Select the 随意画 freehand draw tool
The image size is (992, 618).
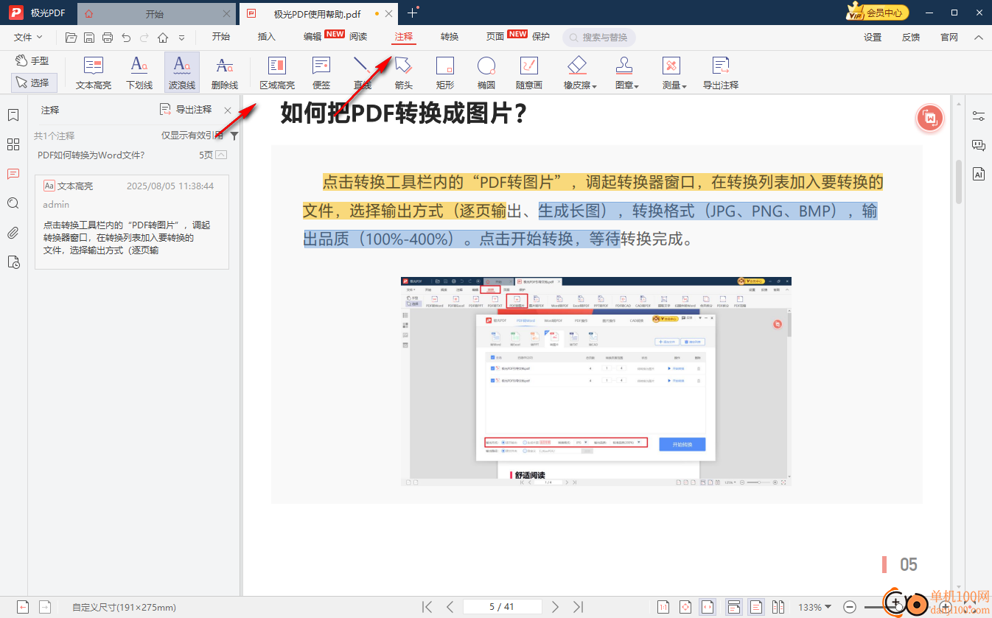coord(528,73)
